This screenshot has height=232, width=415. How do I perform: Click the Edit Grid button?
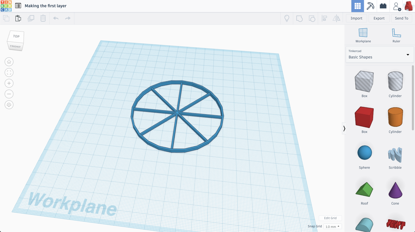(330, 218)
